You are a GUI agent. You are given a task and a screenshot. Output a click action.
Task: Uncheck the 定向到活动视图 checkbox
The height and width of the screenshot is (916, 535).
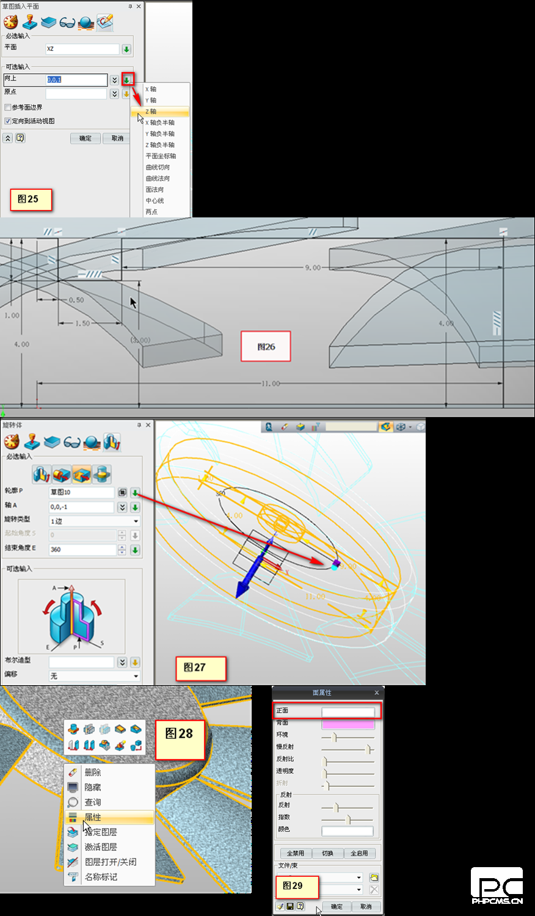click(8, 121)
